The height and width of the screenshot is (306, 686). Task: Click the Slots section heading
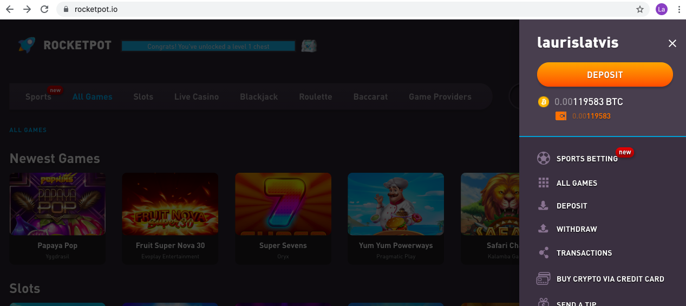pyautogui.click(x=25, y=288)
